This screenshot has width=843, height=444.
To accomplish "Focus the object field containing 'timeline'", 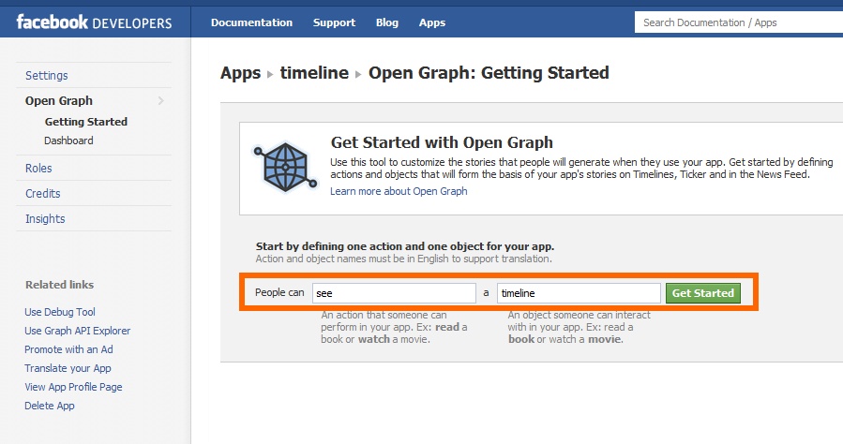I will coord(579,293).
